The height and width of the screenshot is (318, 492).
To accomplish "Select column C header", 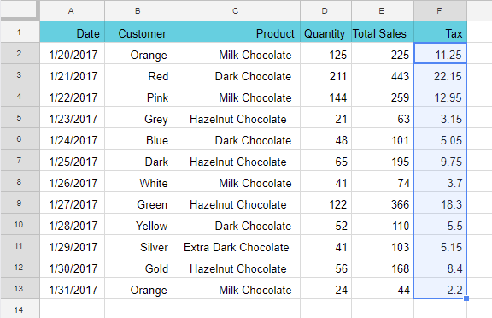I will tap(237, 11).
